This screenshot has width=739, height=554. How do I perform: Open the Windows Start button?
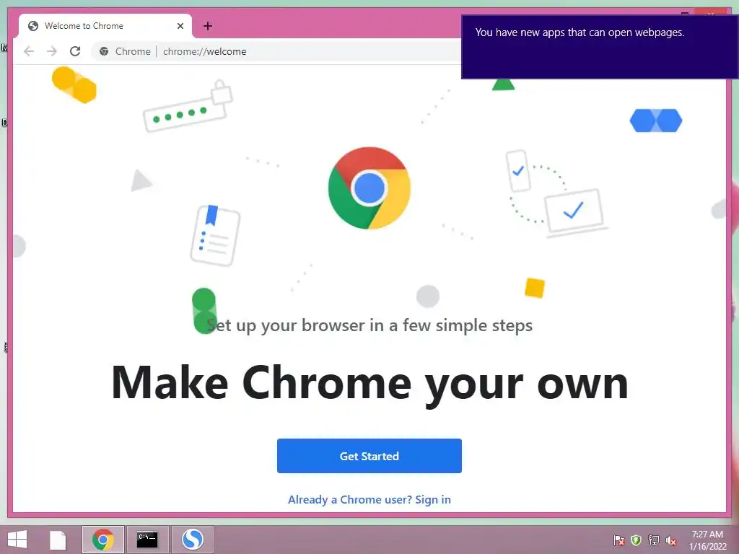click(17, 540)
